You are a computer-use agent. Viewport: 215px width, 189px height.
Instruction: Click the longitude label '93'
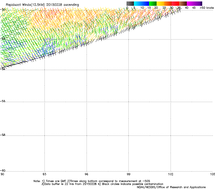click(x=44, y=174)
